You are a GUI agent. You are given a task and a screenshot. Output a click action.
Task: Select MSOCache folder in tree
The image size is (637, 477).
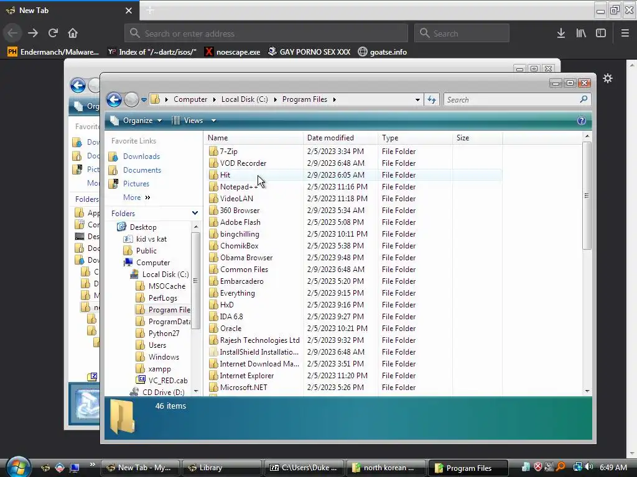[x=167, y=286]
